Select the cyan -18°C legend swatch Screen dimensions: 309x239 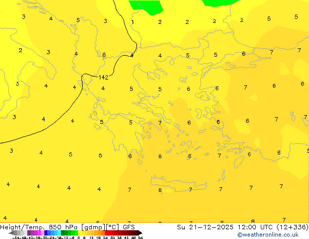point(59,233)
